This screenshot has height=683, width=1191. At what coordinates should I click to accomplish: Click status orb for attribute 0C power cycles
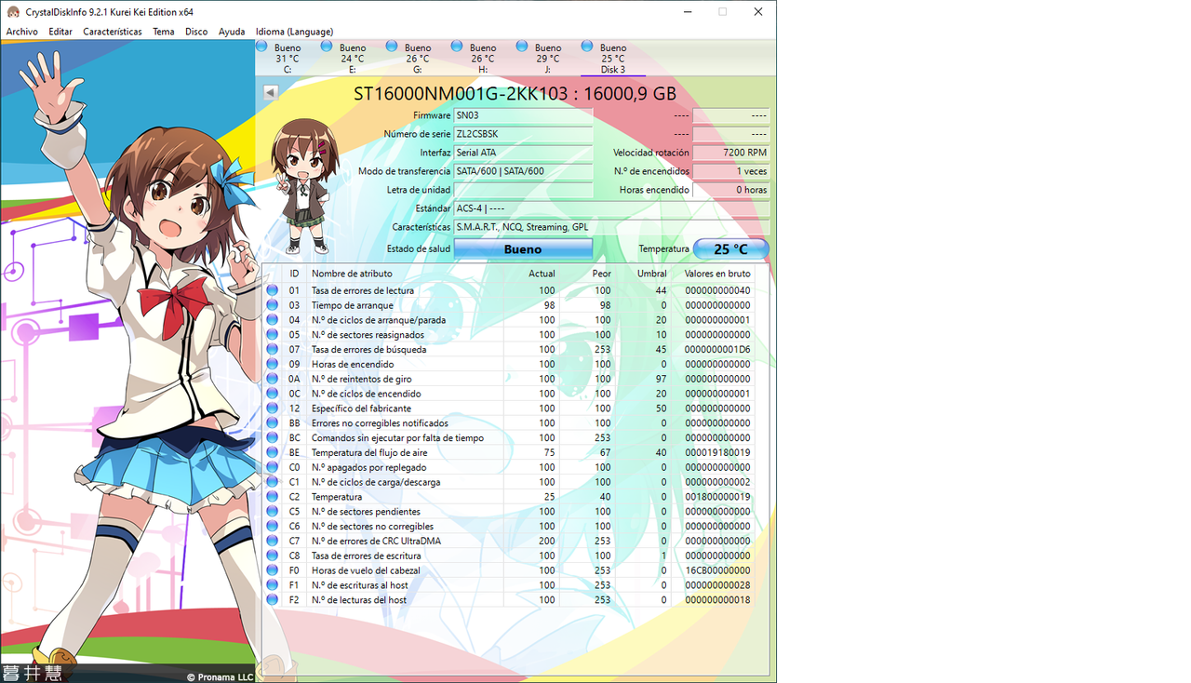click(273, 394)
